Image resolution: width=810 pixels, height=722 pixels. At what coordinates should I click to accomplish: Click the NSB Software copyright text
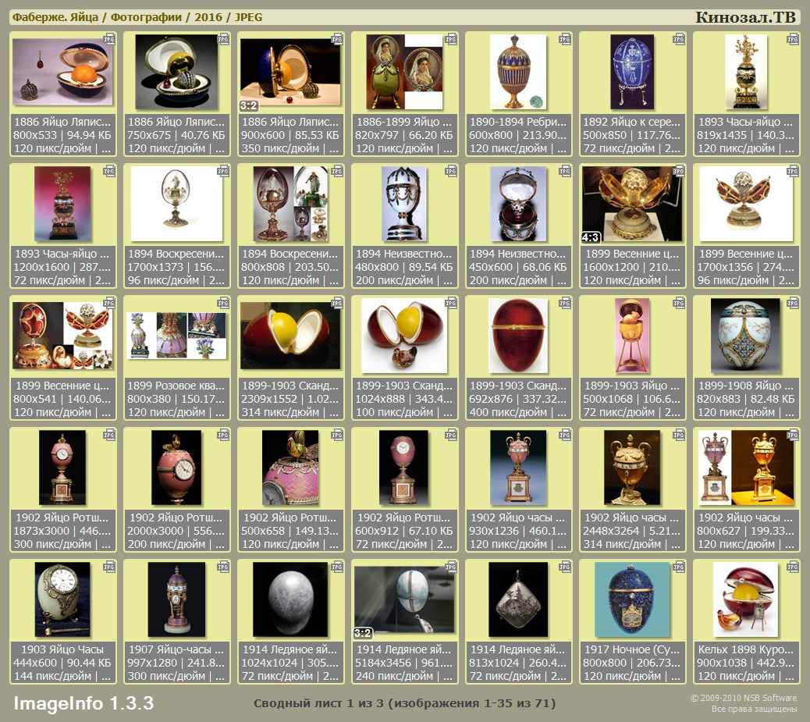tap(743, 698)
